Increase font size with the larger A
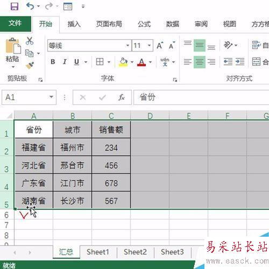 click(x=160, y=45)
